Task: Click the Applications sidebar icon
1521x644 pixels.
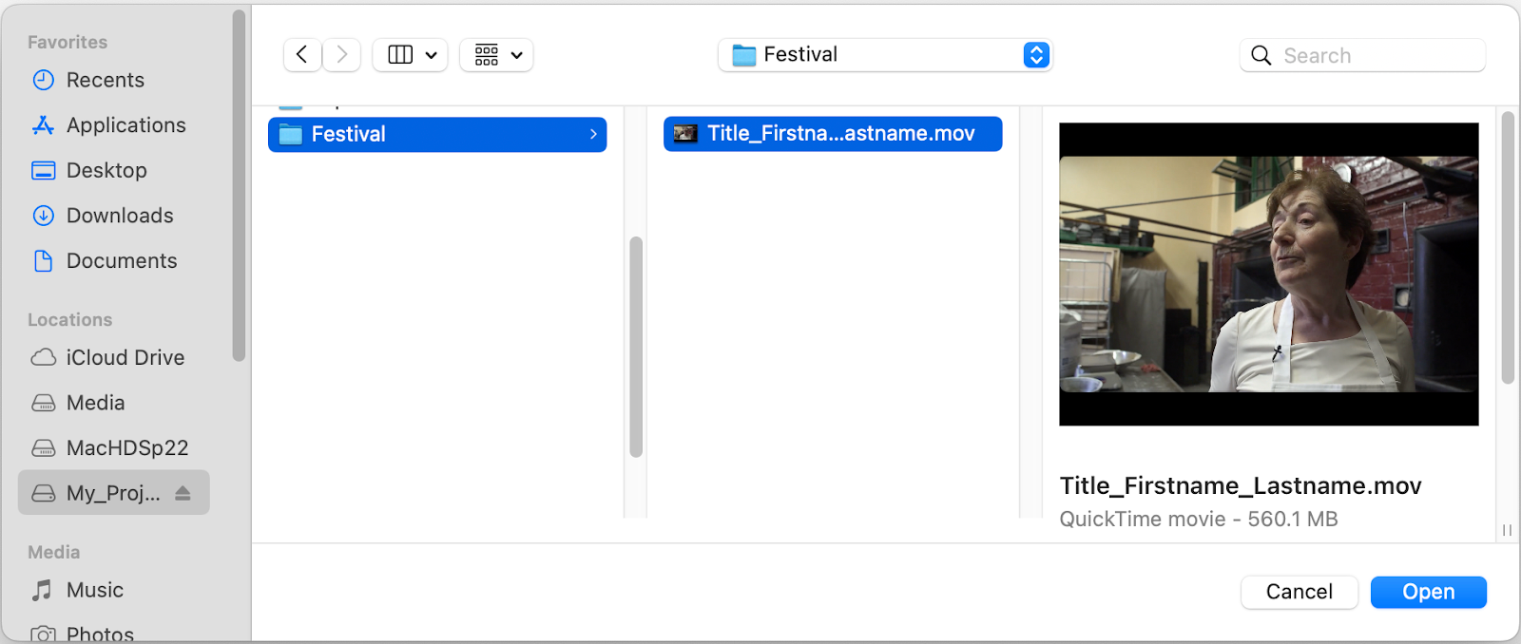Action: [43, 125]
